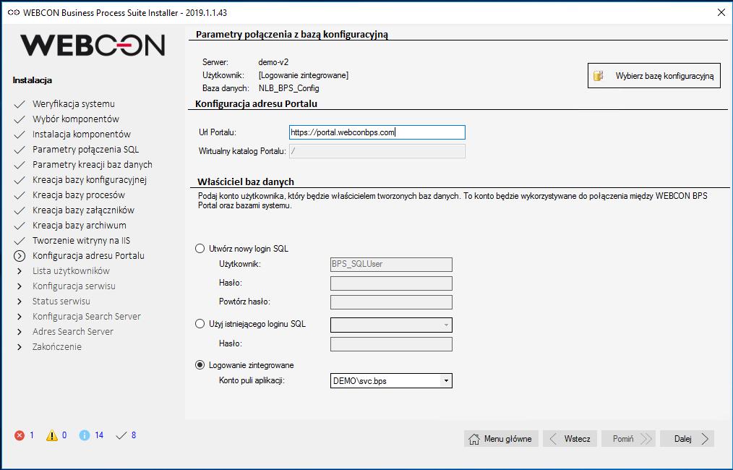Screen dimensions: 733x470
Task: Go to Wybór komponentów step
Action: coord(76,119)
